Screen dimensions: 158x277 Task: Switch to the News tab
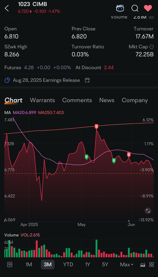(x=107, y=100)
